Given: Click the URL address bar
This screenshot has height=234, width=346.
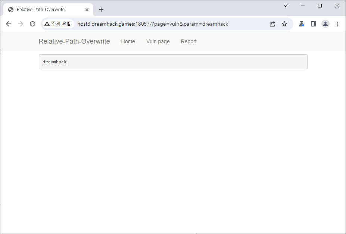Looking at the screenshot, I should coord(168,24).
